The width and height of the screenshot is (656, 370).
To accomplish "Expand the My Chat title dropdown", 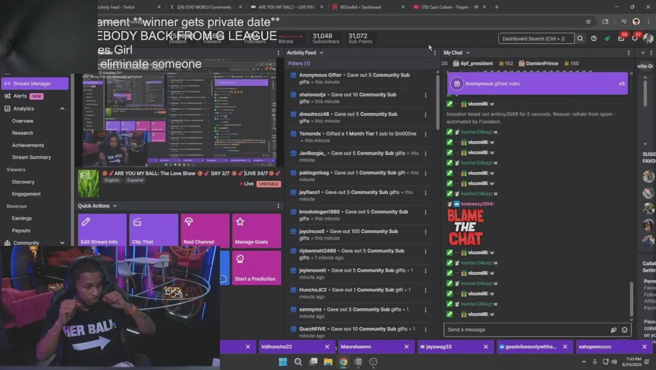I will click(468, 52).
